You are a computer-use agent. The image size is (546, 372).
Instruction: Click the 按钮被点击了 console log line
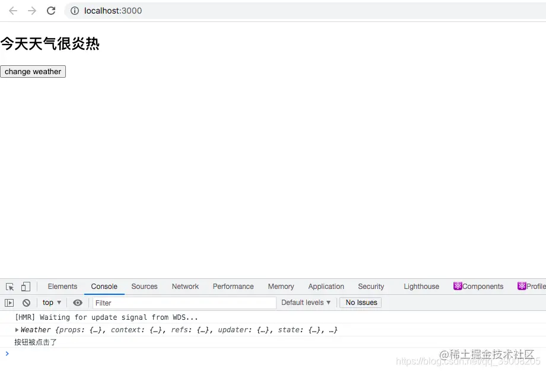[x=36, y=342]
